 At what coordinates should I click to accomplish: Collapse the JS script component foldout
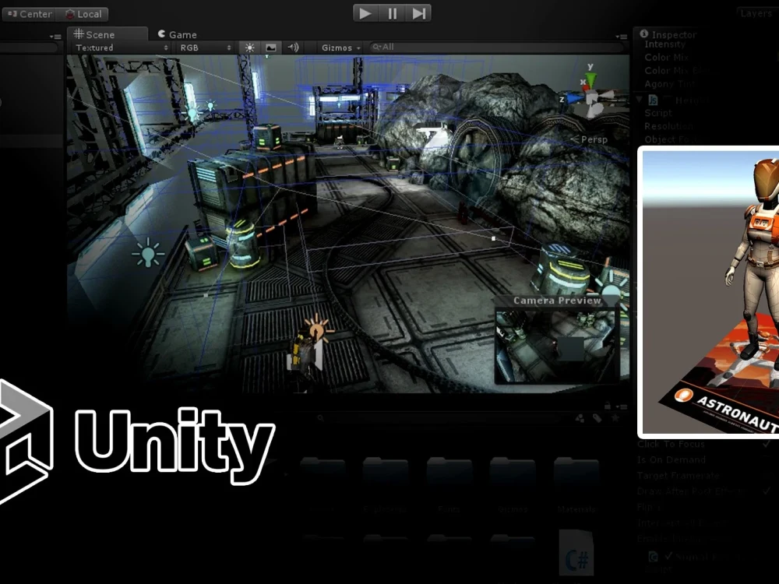point(639,100)
